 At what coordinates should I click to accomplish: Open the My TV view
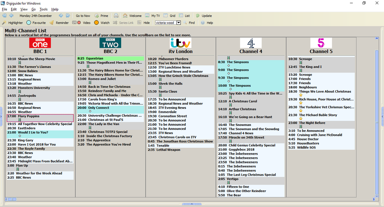[152, 16]
